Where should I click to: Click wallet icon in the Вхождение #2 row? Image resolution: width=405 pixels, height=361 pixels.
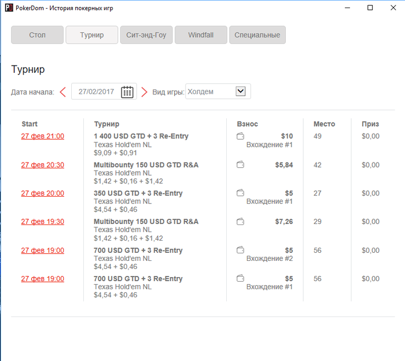[240, 250]
